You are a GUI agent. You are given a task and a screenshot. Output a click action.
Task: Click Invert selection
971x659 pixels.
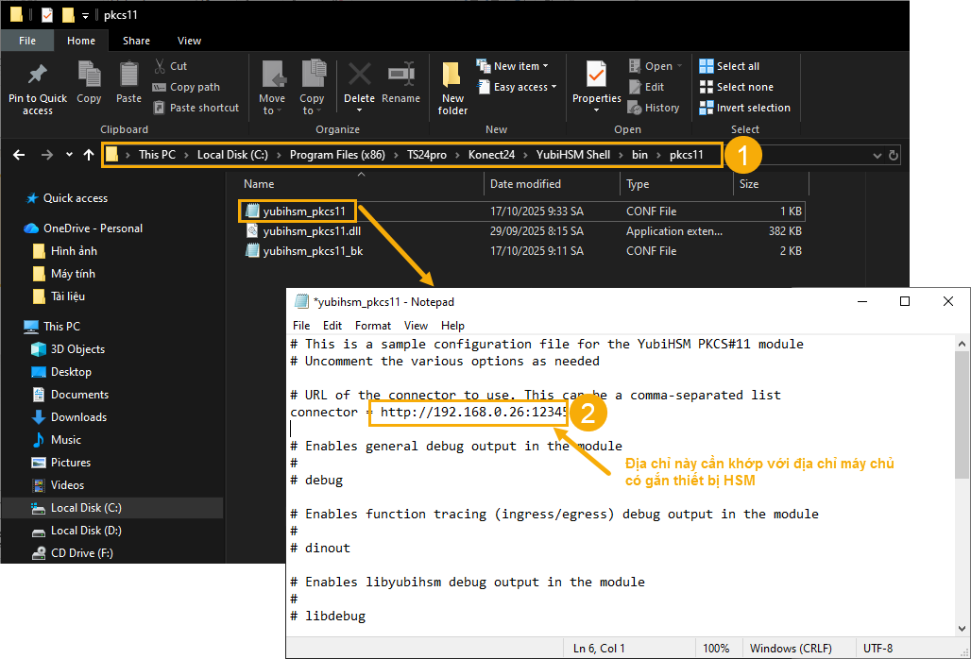(744, 108)
